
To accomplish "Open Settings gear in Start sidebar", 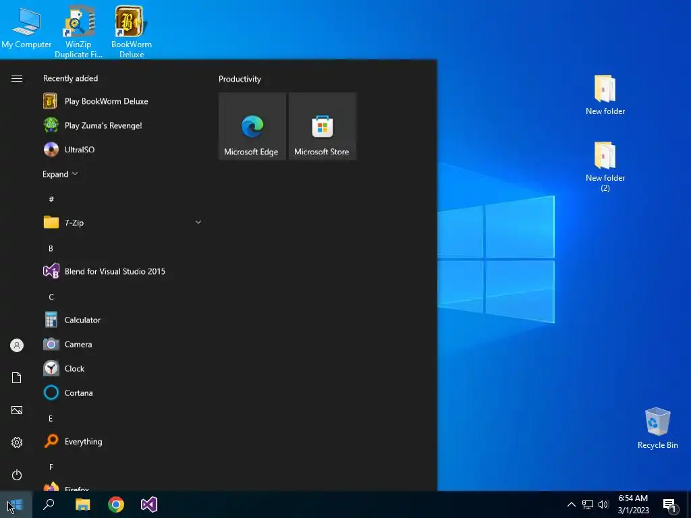I will tap(17, 442).
